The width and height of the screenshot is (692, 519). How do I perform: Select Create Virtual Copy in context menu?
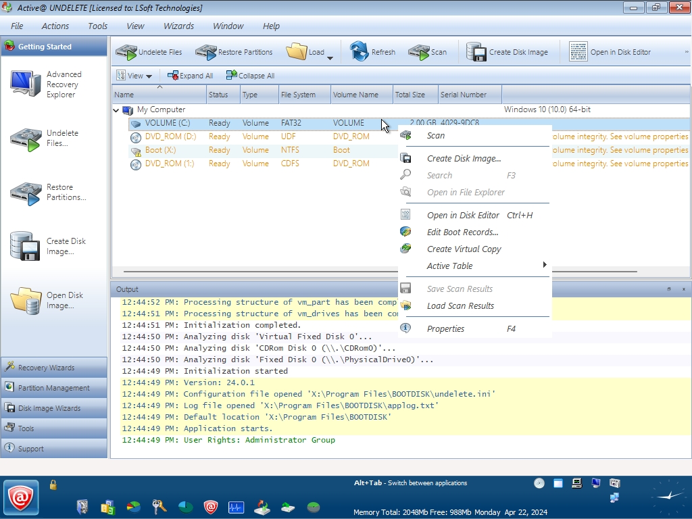[x=464, y=249]
